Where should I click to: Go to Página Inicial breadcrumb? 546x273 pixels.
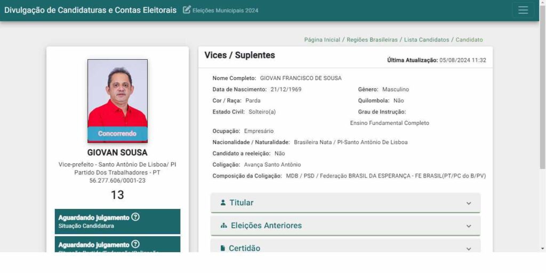322,39
